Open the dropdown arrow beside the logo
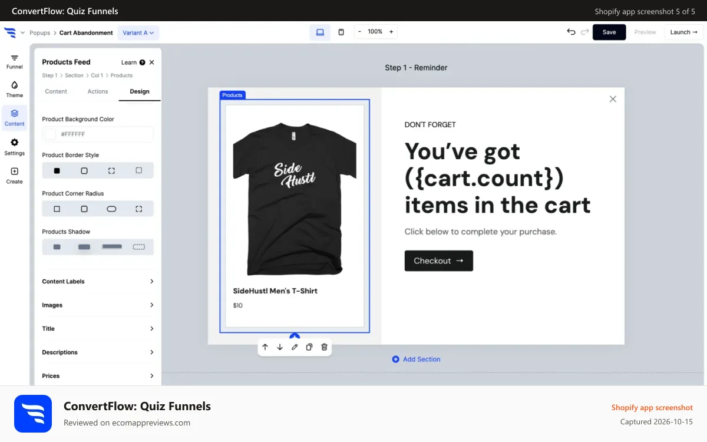Viewport: 707px width, 442px height. [x=22, y=32]
